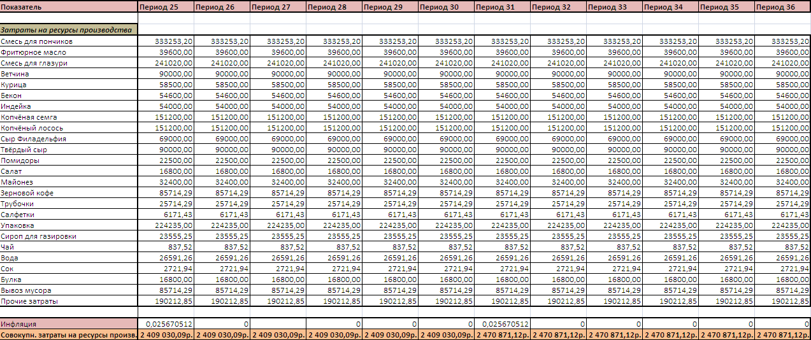
Task: Select the "Сыр Филадельфия" row label
Action: click(x=69, y=139)
